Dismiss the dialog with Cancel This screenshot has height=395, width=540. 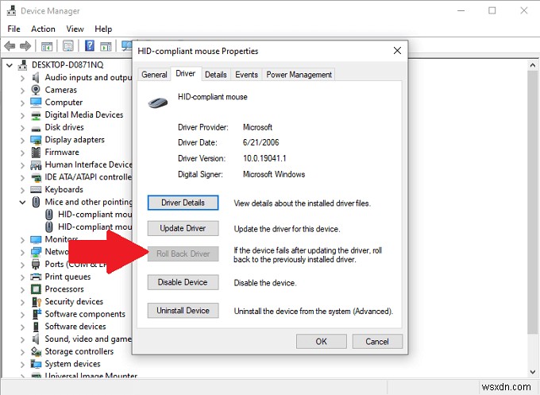tap(377, 342)
